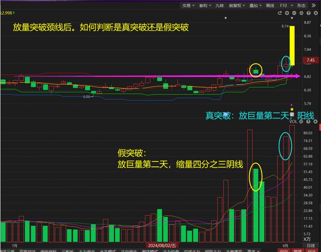Open the note icon below the star
Screen dimensions: 321x252
tap(292, 114)
